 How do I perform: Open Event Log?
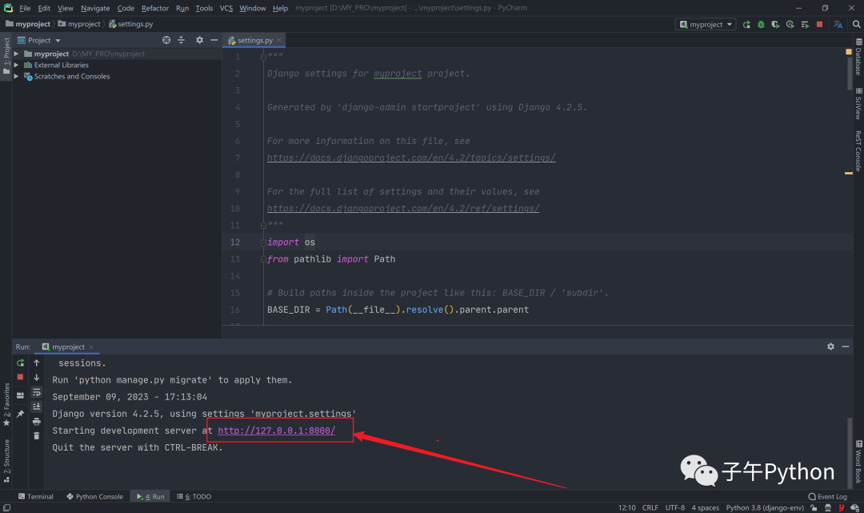827,496
